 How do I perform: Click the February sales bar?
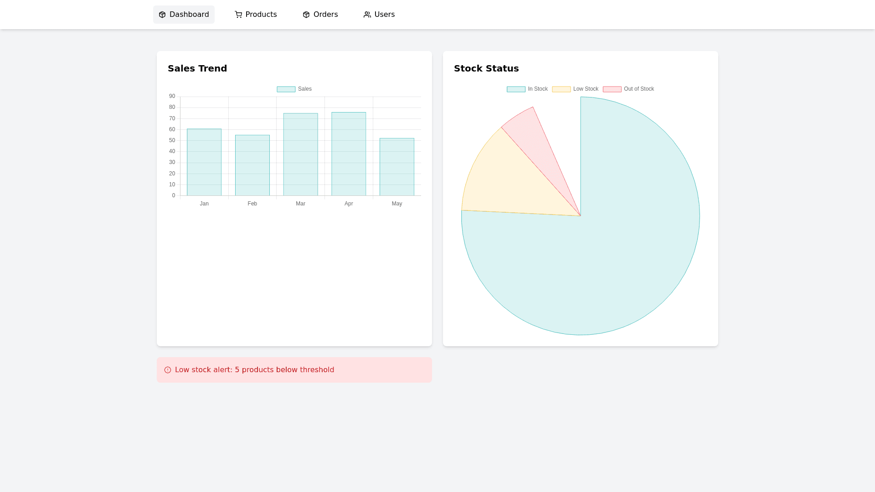[x=252, y=165]
